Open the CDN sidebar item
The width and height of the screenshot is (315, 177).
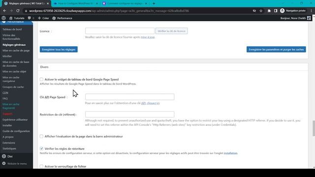pos(5,93)
